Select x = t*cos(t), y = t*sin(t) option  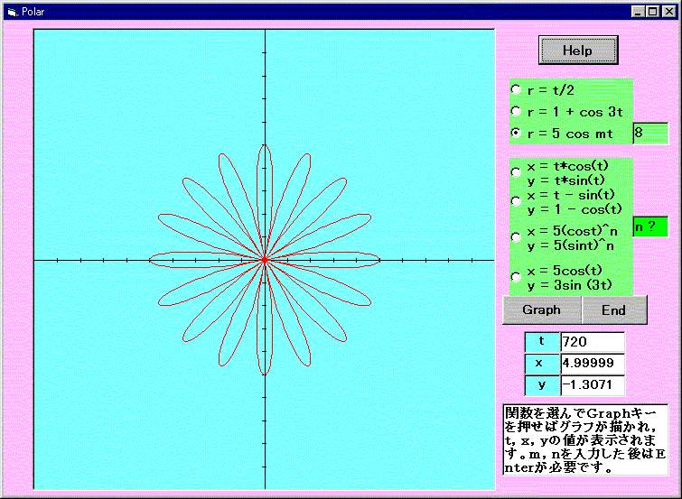[516, 172]
